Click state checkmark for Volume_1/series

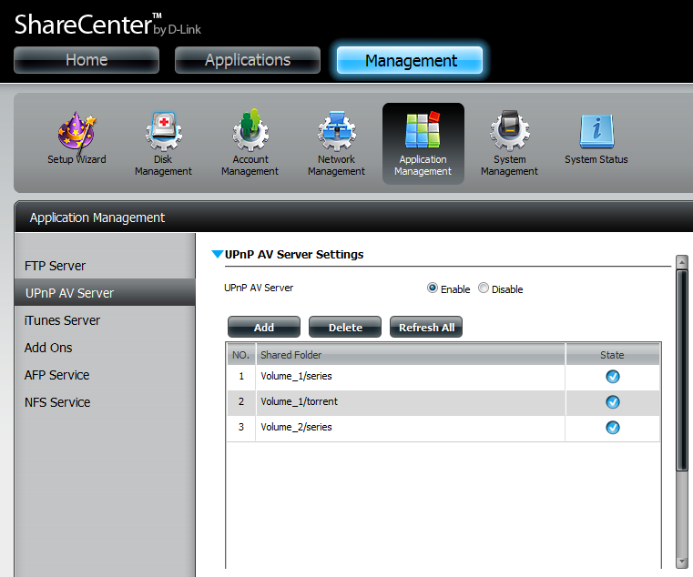pyautogui.click(x=613, y=377)
